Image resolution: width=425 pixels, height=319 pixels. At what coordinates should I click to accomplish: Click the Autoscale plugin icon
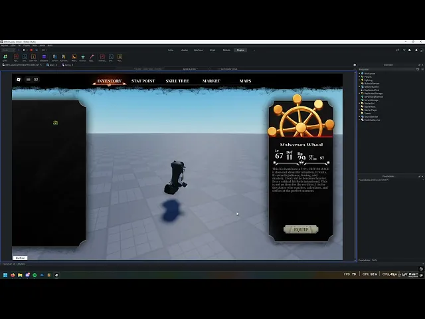point(64,56)
